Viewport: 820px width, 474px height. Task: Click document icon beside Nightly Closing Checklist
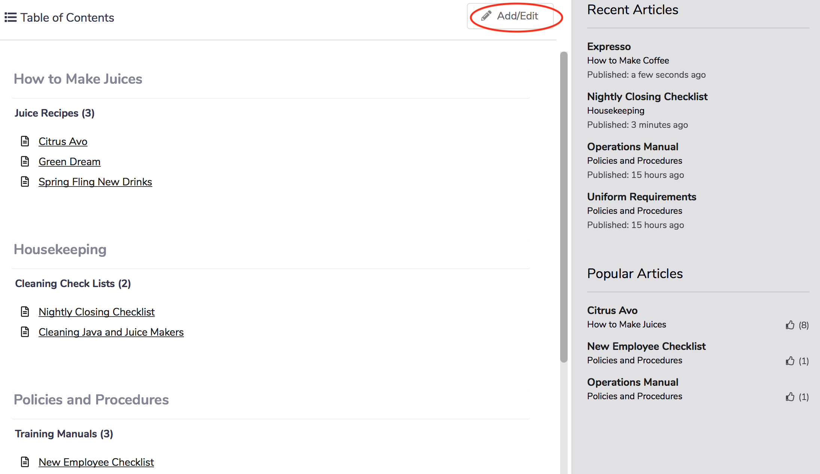pos(25,312)
